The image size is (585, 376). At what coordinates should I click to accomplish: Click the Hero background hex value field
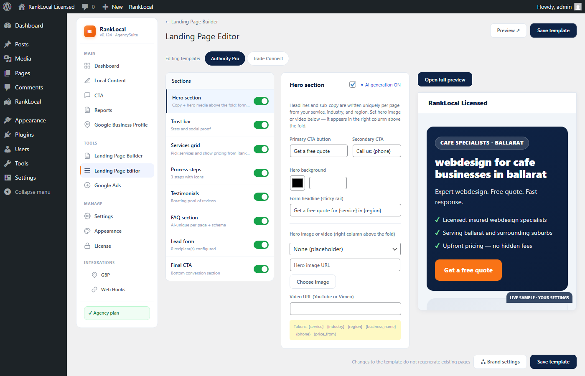tap(328, 183)
